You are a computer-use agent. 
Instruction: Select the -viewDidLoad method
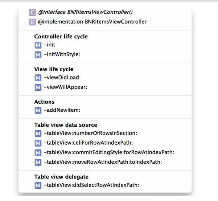pyautogui.click(x=61, y=78)
